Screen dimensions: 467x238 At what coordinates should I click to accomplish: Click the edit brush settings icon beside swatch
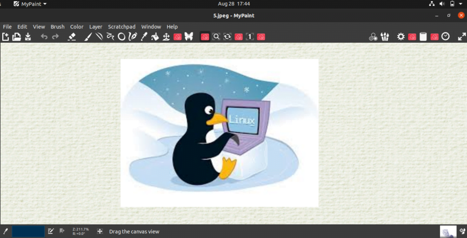(51, 231)
